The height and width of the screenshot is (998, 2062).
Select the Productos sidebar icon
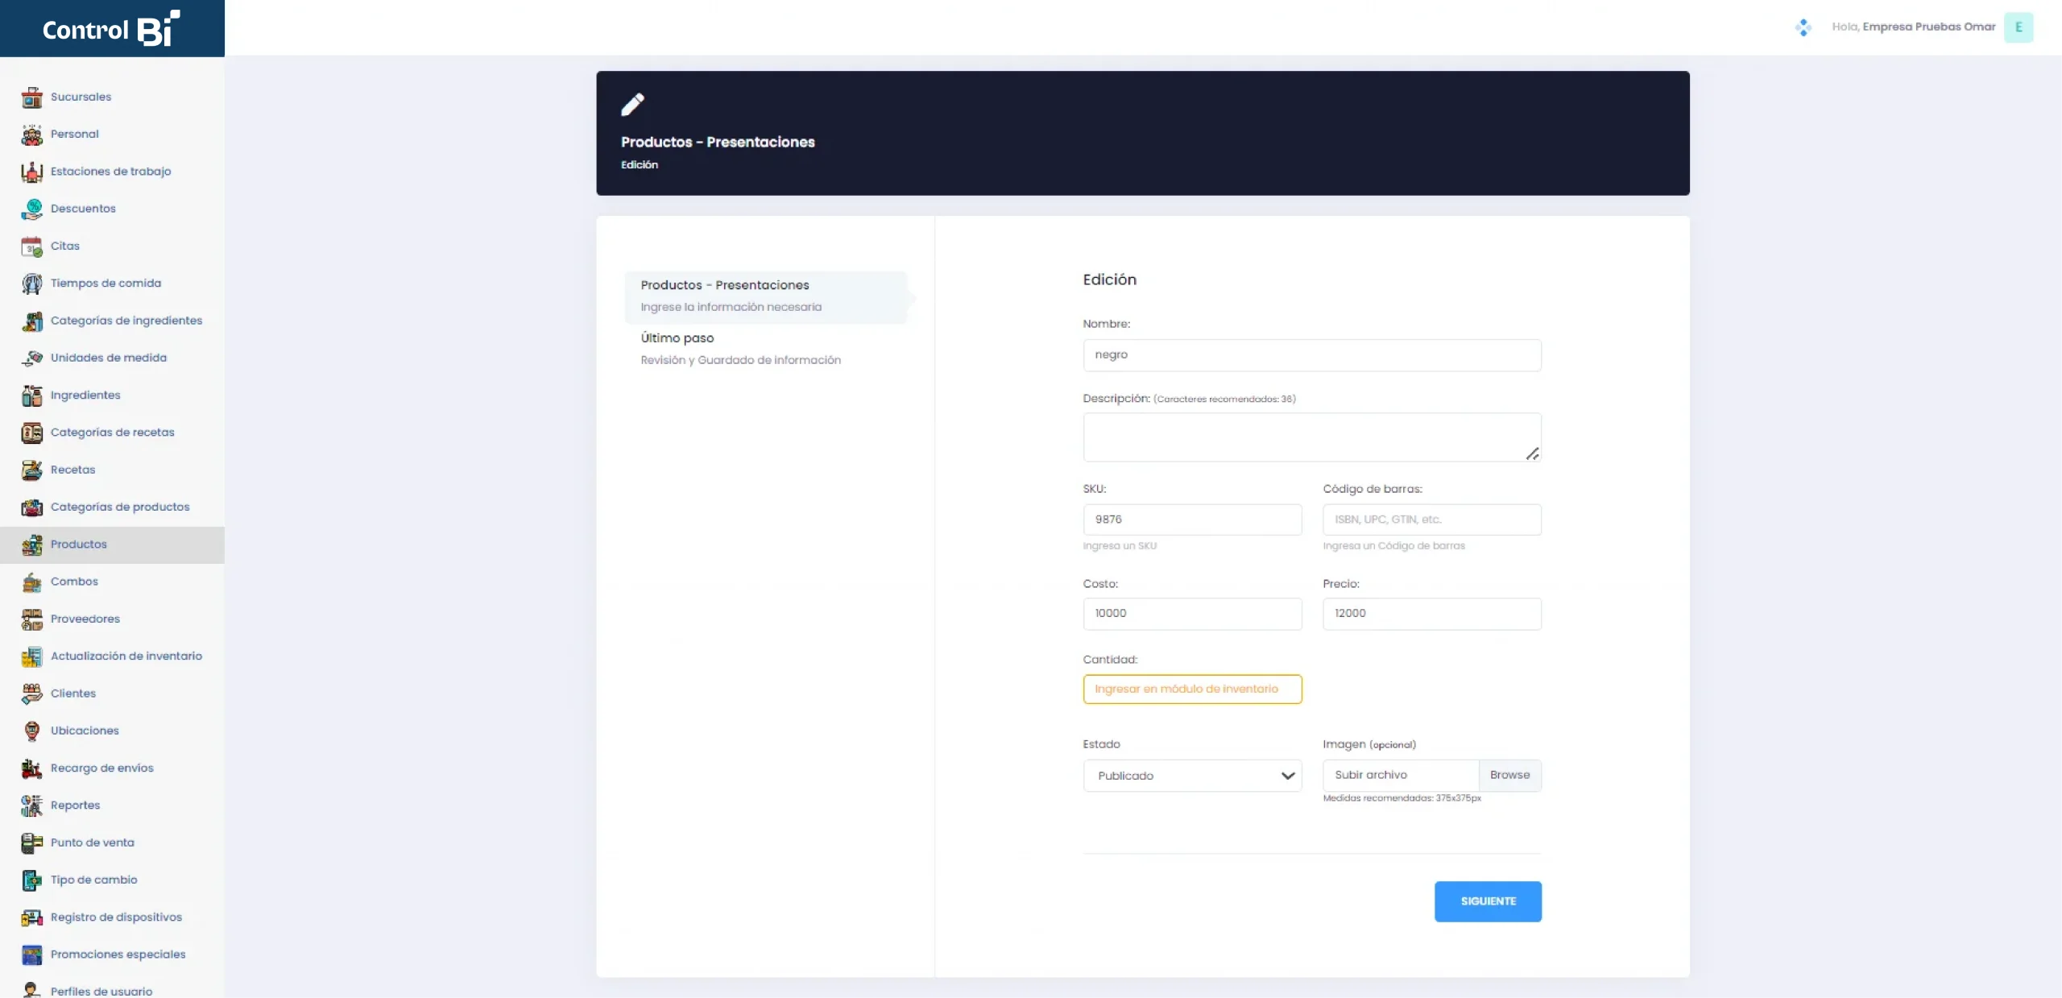(x=31, y=545)
